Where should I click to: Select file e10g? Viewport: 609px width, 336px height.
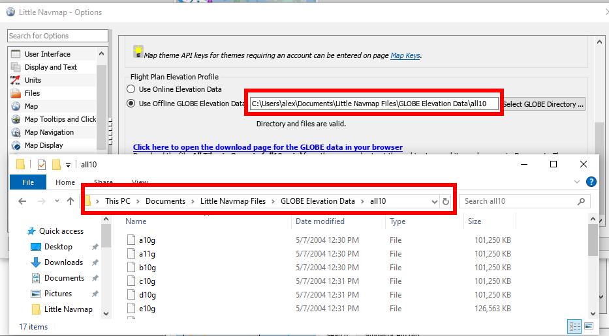pos(148,309)
